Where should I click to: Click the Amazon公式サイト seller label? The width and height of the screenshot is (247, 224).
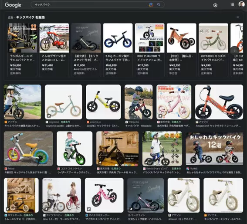click(85, 69)
